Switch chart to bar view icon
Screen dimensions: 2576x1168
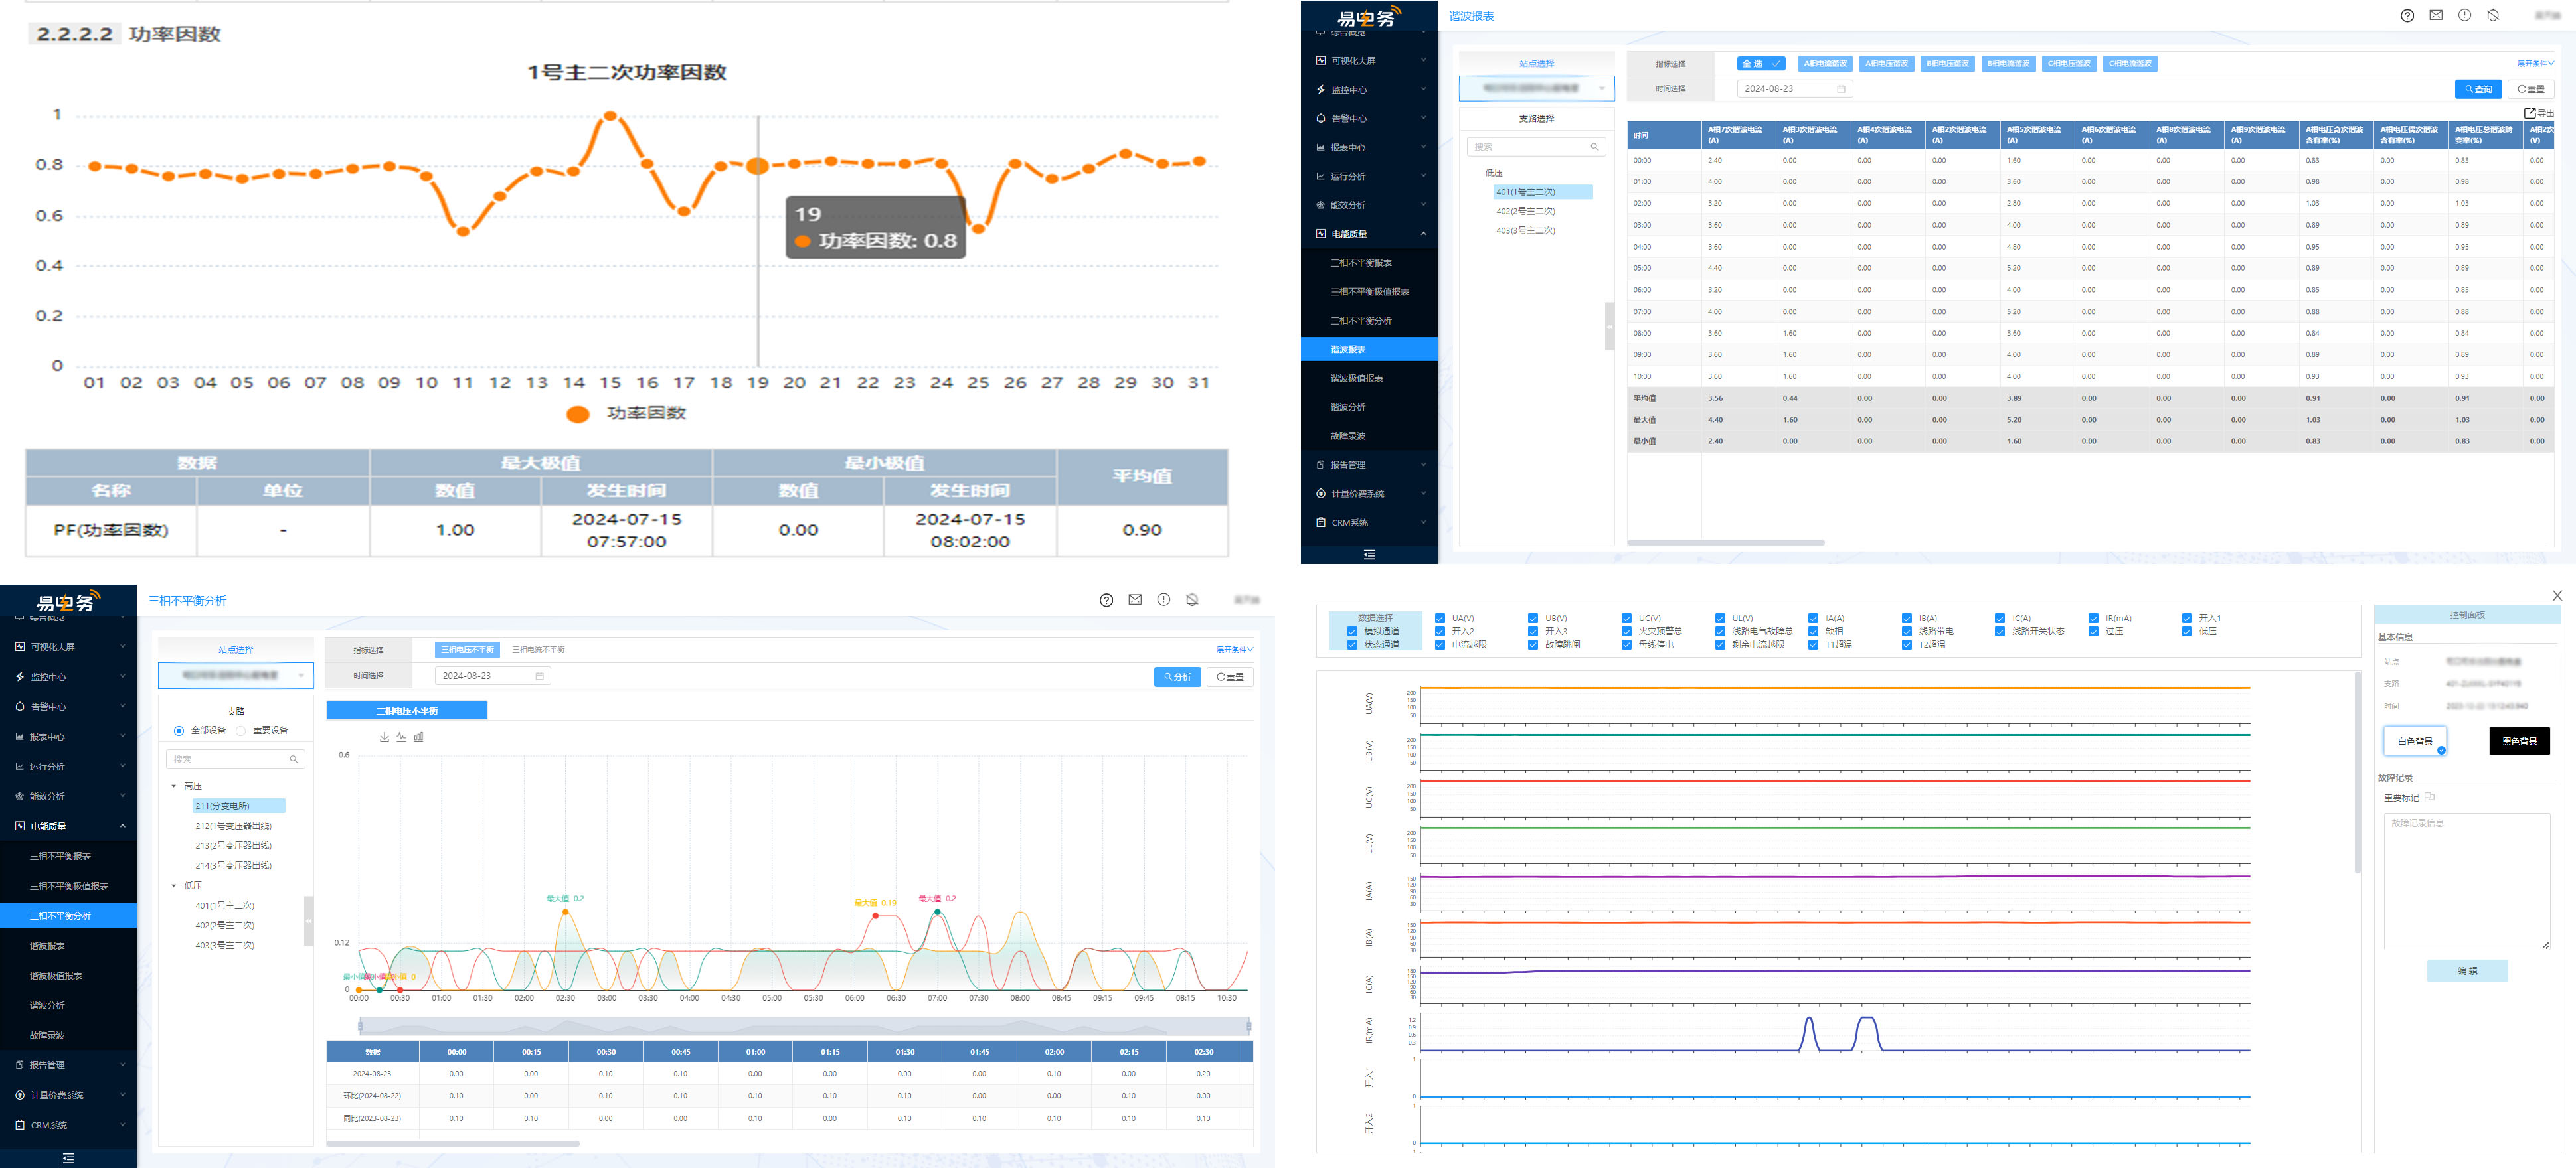419,737
